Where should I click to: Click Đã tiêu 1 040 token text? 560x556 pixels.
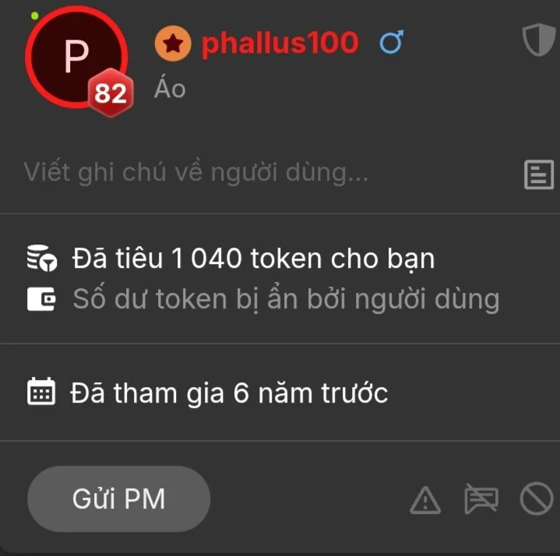pos(253,259)
